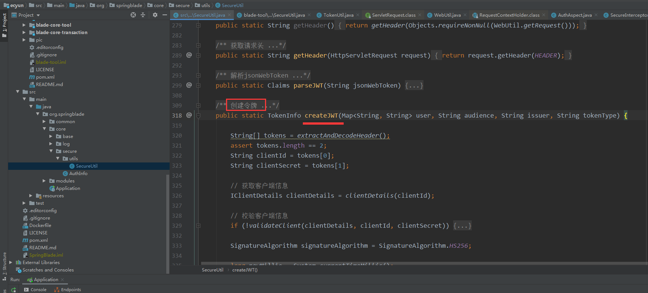Expand the modules package arrow
This screenshot has height=293, width=648.
pyautogui.click(x=44, y=181)
